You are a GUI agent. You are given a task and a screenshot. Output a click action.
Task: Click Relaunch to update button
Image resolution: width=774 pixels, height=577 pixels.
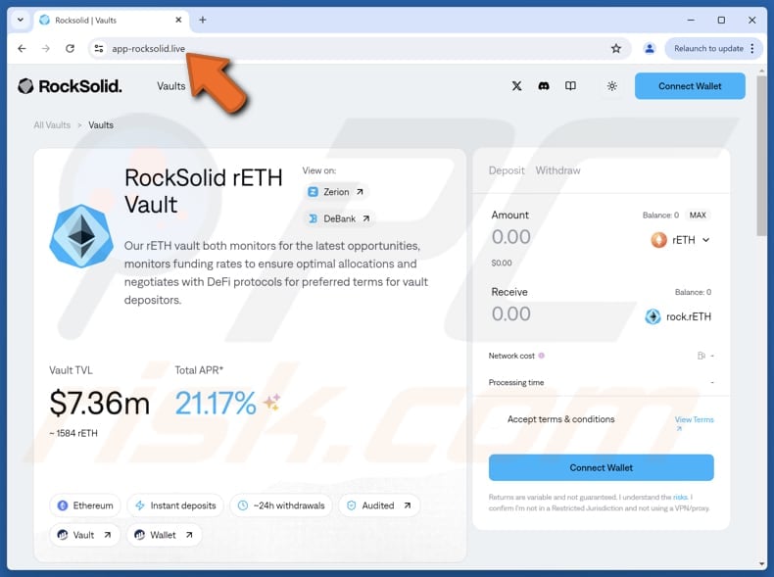click(708, 48)
